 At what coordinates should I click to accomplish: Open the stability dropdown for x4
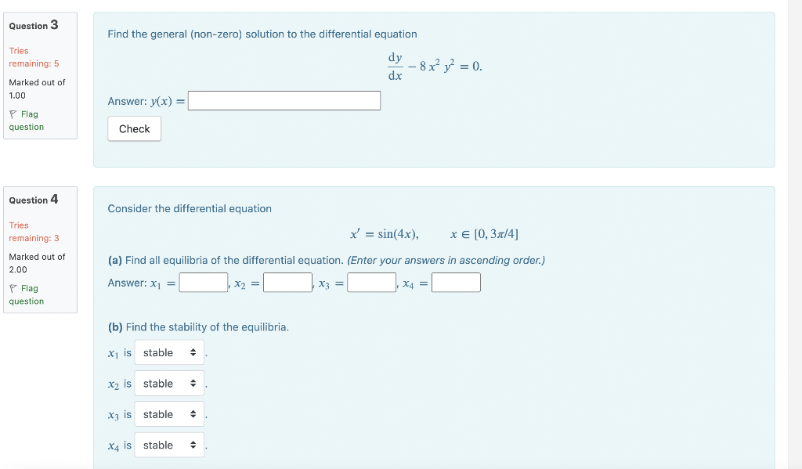coord(169,445)
